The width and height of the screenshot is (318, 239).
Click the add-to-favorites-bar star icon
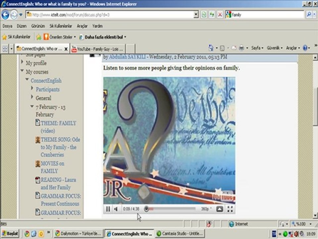pos(38,37)
